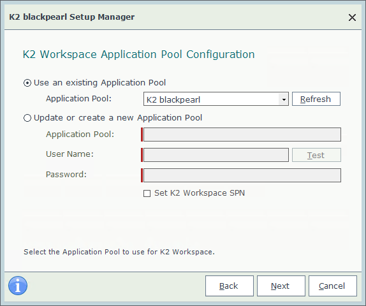Close the Setup Manager dialog
Image resolution: width=366 pixels, height=306 pixels.
352,17
